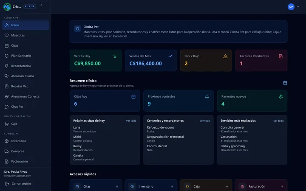Screen dimensions: 306x191
Task: Click the Próximos controles count 9
Action: pyautogui.click(x=149, y=104)
